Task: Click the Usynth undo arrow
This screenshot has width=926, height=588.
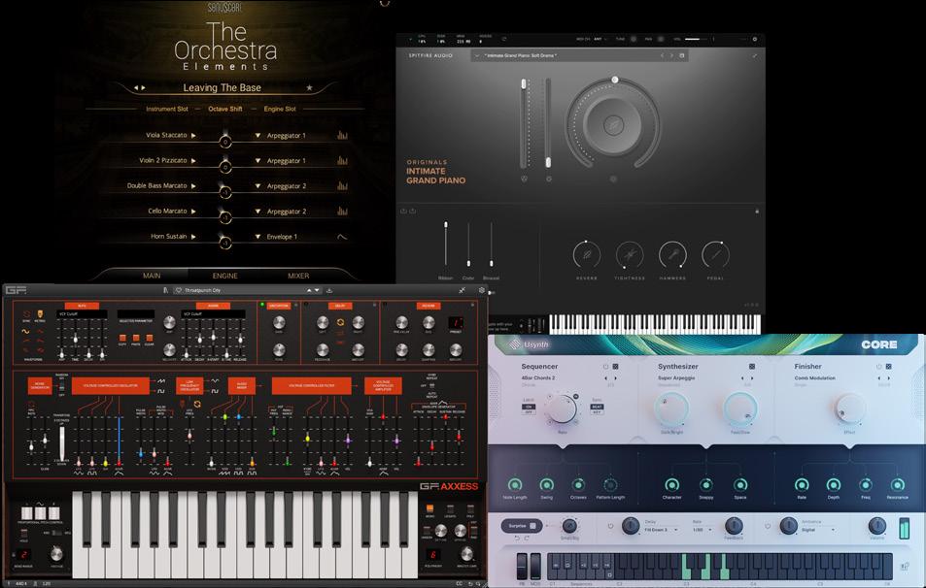Action: (517, 538)
